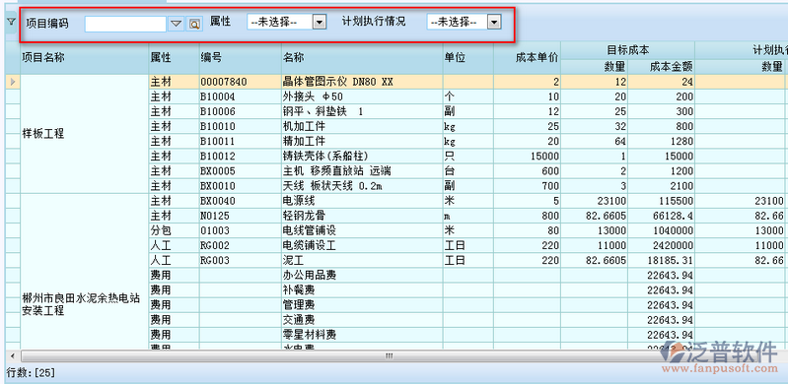Expand the 项目编码 dropdown triangle
Viewport: 788px width, 384px height.
(x=176, y=24)
